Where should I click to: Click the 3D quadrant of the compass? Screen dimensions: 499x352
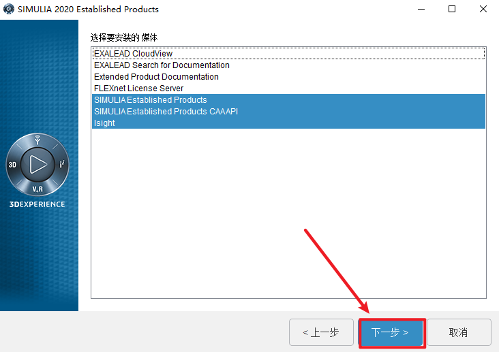click(x=13, y=165)
